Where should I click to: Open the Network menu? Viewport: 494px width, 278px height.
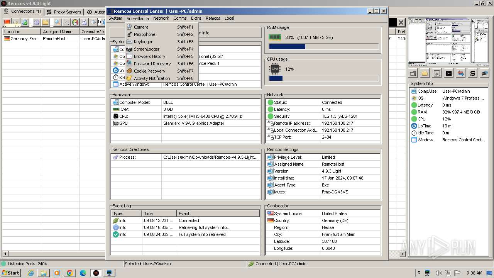click(x=161, y=18)
